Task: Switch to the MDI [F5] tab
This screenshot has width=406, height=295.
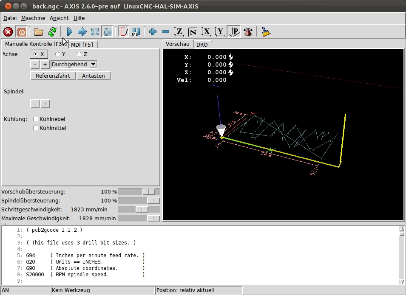Action: tap(82, 45)
